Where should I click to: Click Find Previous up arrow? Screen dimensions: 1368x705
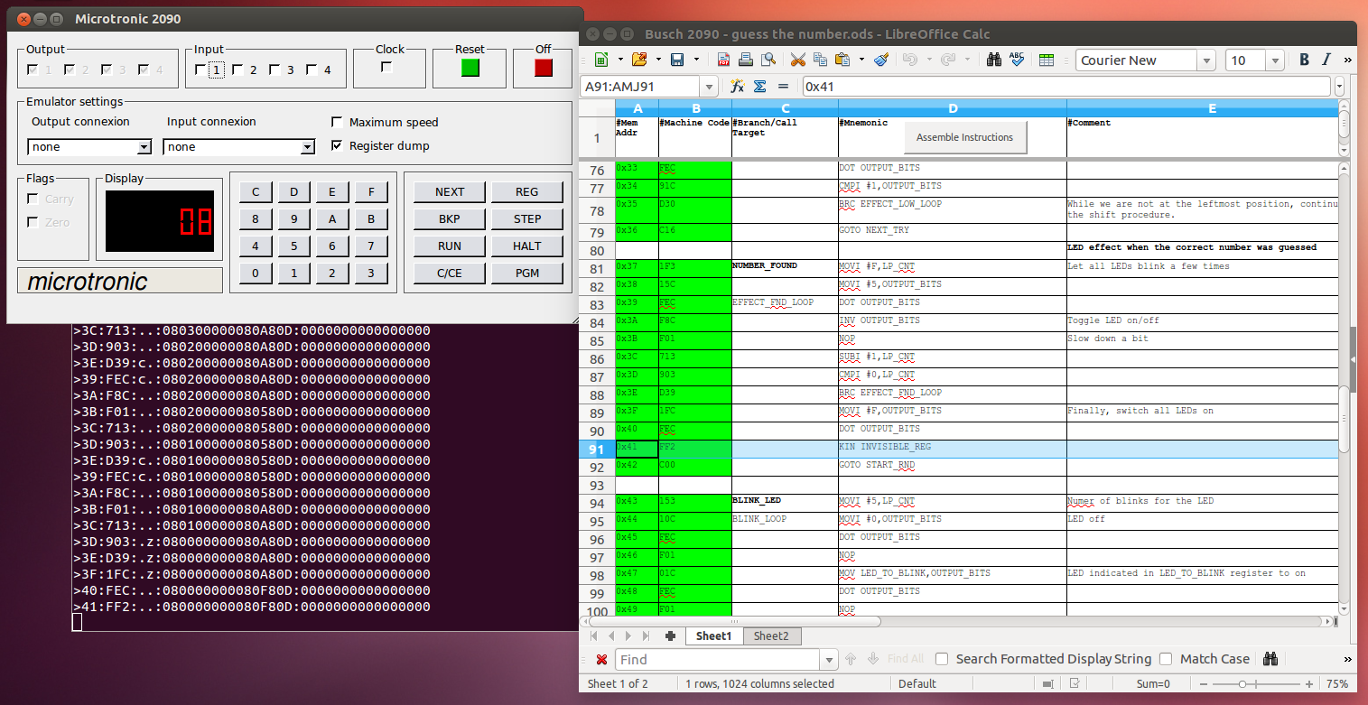click(851, 659)
